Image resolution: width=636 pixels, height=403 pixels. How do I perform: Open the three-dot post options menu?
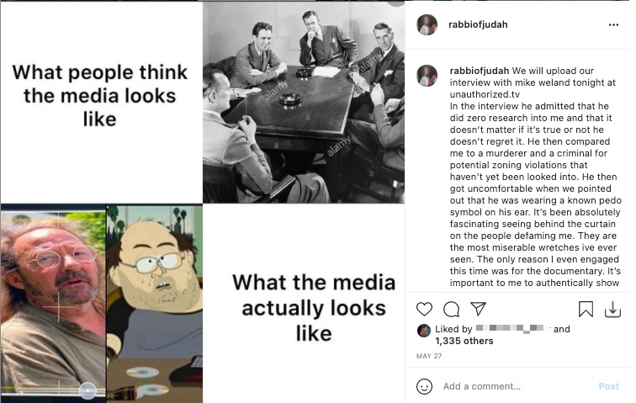(x=613, y=24)
